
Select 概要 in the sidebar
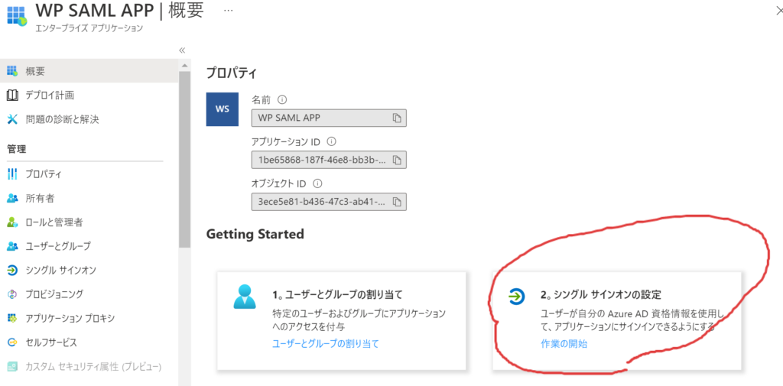point(89,71)
